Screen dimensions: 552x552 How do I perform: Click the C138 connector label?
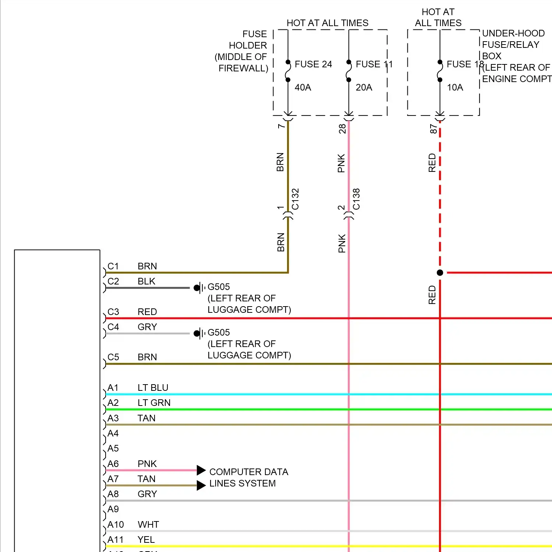[356, 199]
